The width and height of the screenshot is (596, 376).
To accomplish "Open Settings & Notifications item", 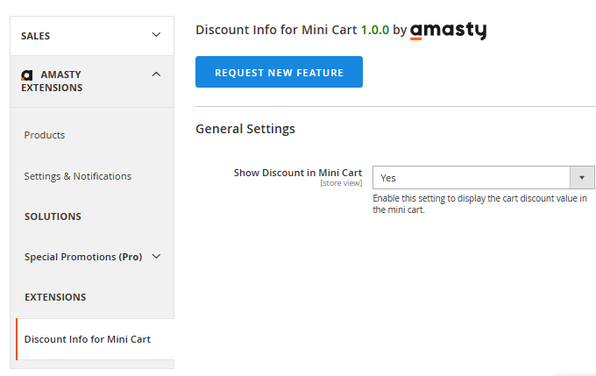I will point(78,176).
